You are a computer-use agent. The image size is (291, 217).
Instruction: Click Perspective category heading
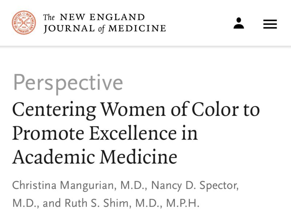pos(68,82)
